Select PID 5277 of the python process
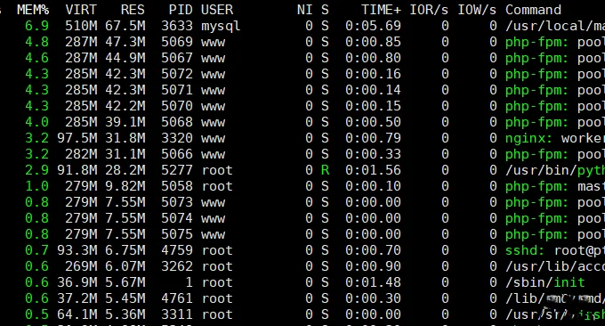 [177, 170]
